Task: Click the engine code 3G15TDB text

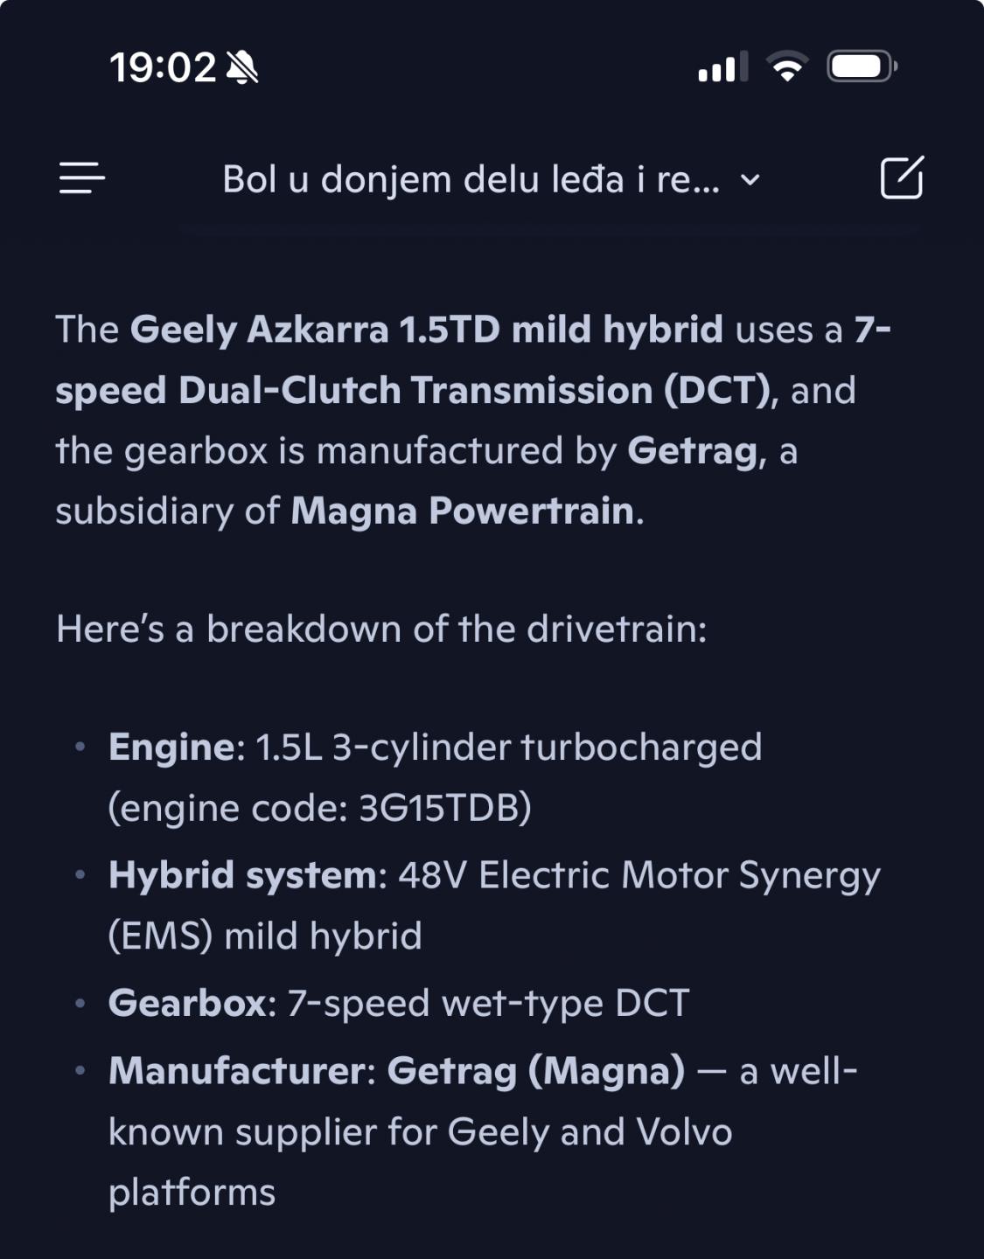Action: click(x=444, y=808)
